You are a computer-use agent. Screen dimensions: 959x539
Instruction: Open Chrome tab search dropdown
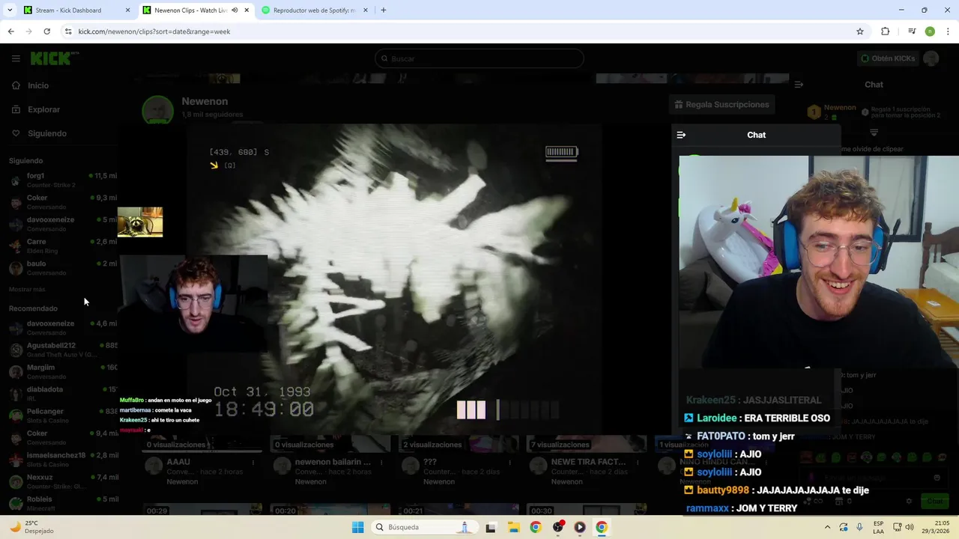[10, 10]
